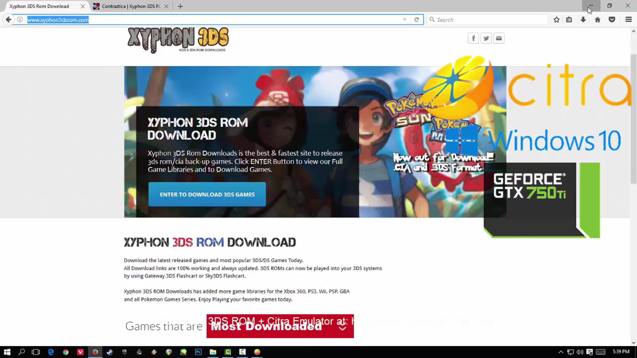The image size is (637, 358).
Task: Open Photoshop from the taskbar
Action: [x=198, y=352]
